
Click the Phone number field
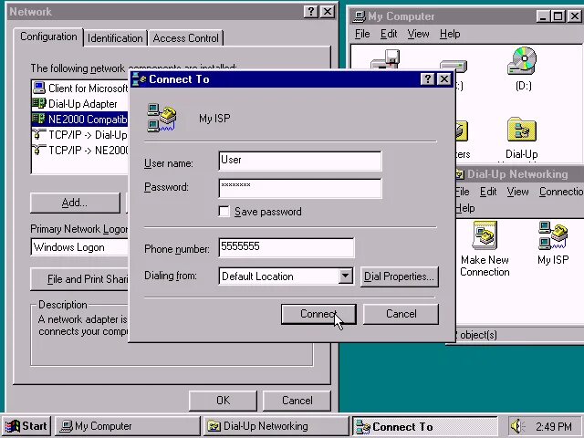coord(286,247)
